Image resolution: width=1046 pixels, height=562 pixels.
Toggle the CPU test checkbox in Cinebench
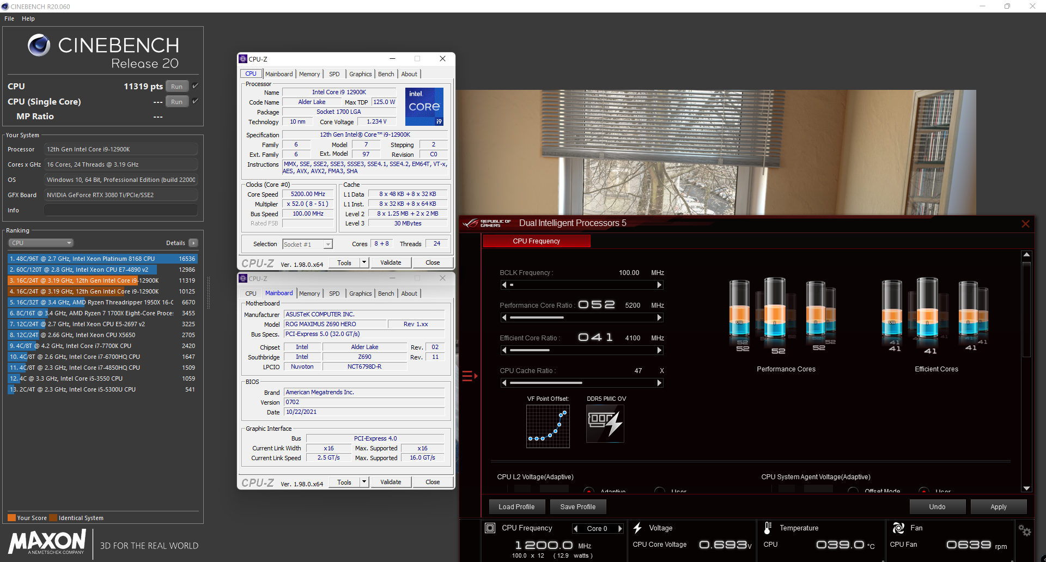click(x=195, y=86)
